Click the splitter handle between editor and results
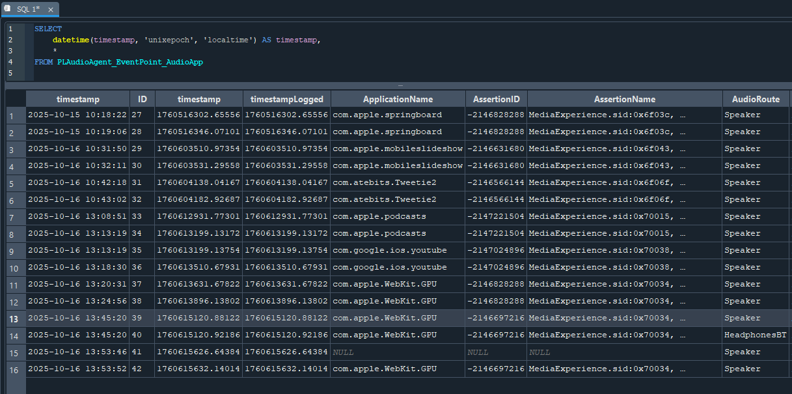This screenshot has width=792, height=394. (x=400, y=85)
